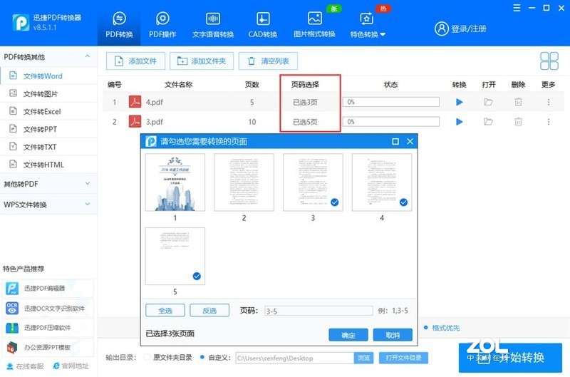Click the 开始转换 button
Viewport: 570px width, 377px height.
coord(510,358)
